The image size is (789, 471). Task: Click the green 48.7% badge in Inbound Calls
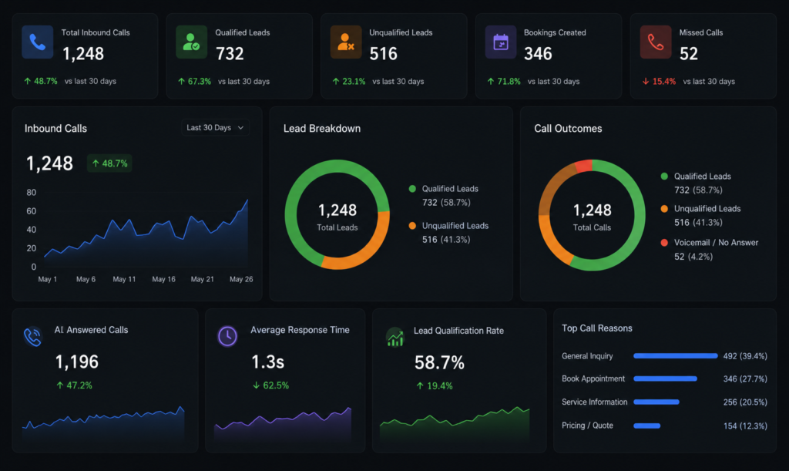point(109,163)
